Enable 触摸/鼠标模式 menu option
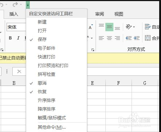 [57, 118]
